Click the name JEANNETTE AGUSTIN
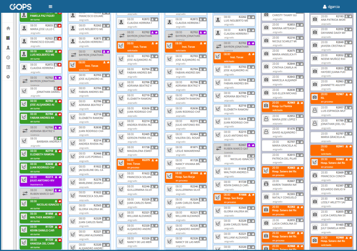The image size is (357, 251). [333, 85]
